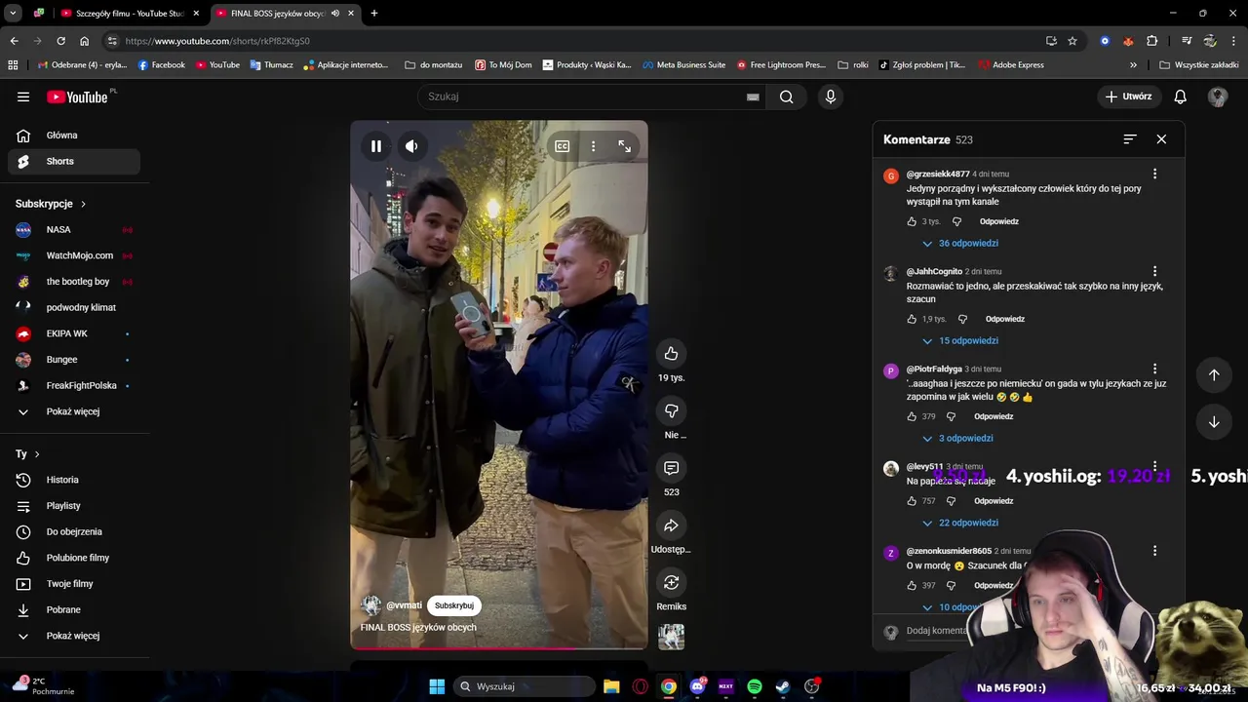Open options menu for @JahhCognito's comment
This screenshot has width=1248, height=702.
(1154, 271)
